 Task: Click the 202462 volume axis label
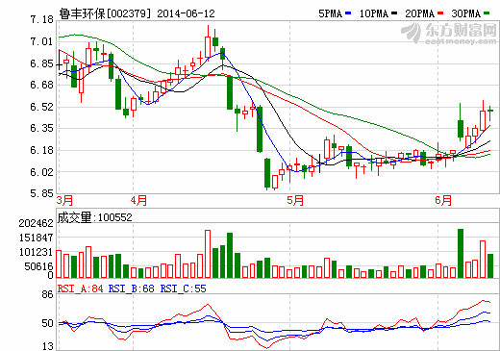click(36, 223)
